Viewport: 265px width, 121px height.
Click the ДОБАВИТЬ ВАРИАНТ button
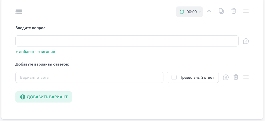click(x=44, y=97)
